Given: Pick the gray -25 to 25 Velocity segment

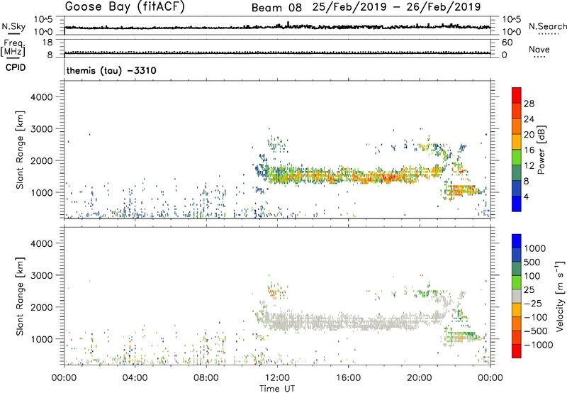Looking at the screenshot, I should tap(517, 296).
